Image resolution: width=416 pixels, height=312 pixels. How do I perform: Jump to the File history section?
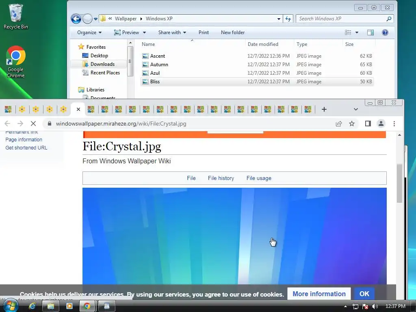(221, 178)
